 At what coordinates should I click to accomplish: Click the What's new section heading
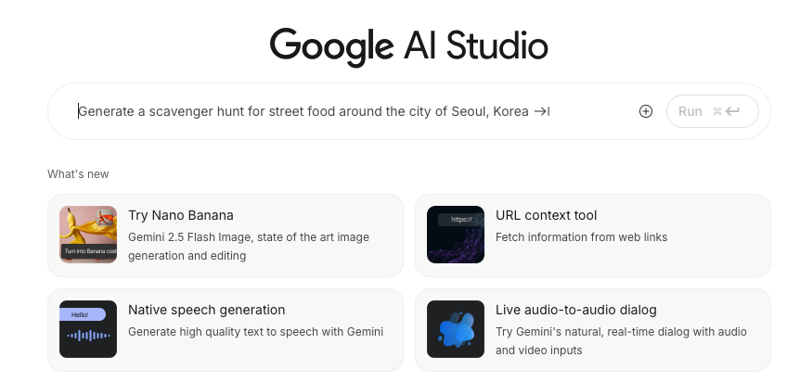coord(78,174)
